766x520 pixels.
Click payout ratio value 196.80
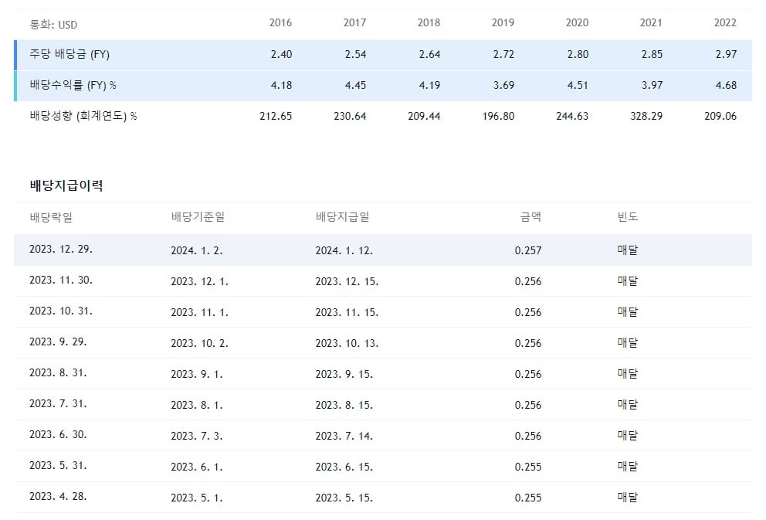pos(498,117)
